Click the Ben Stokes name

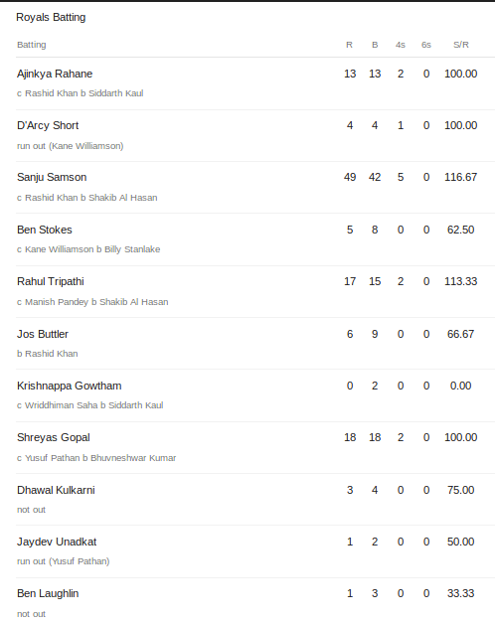44,230
